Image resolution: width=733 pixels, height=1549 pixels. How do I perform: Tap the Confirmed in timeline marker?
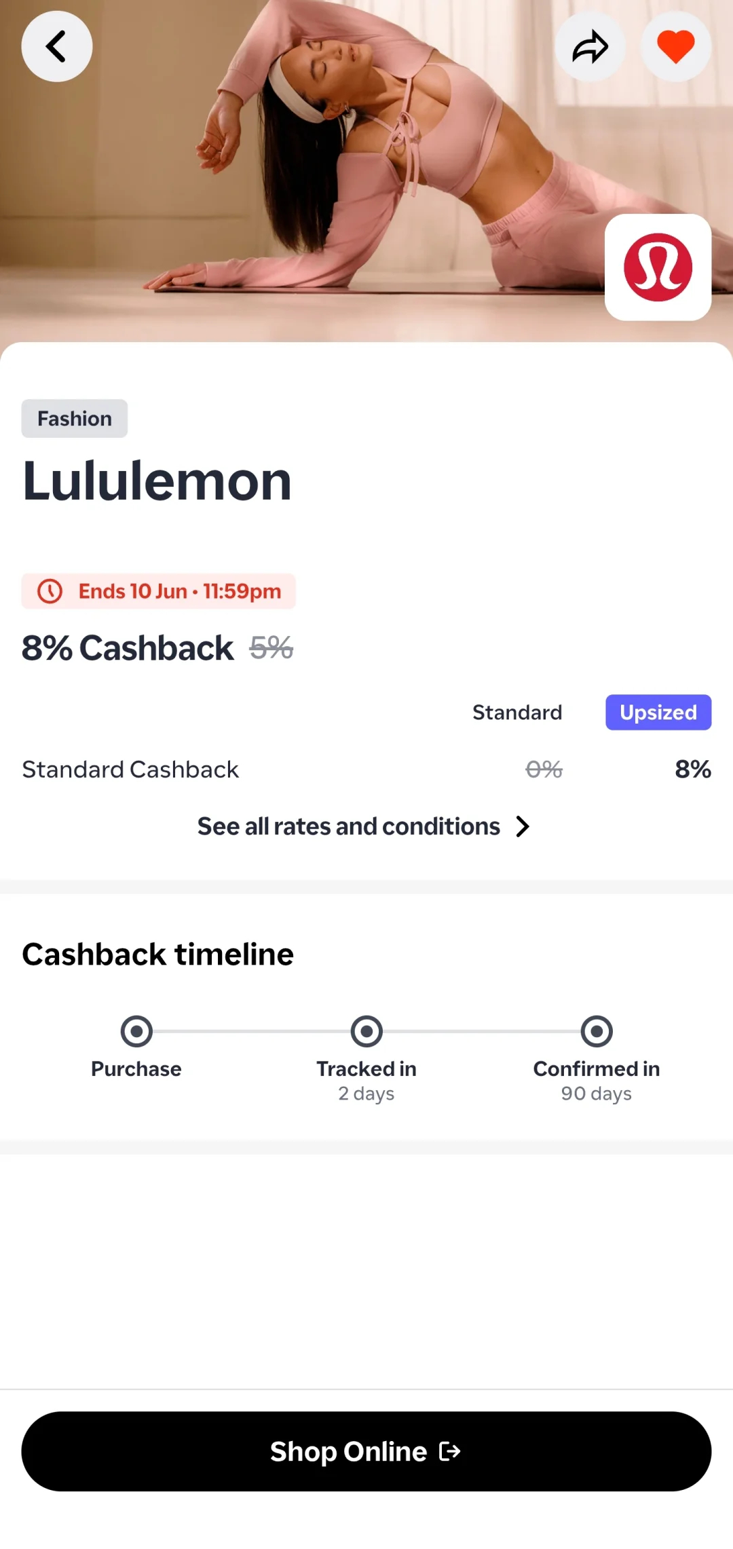point(597,1032)
